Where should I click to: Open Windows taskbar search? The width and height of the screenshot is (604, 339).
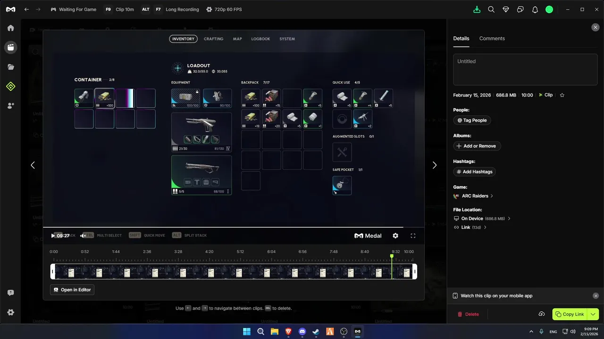tap(260, 331)
